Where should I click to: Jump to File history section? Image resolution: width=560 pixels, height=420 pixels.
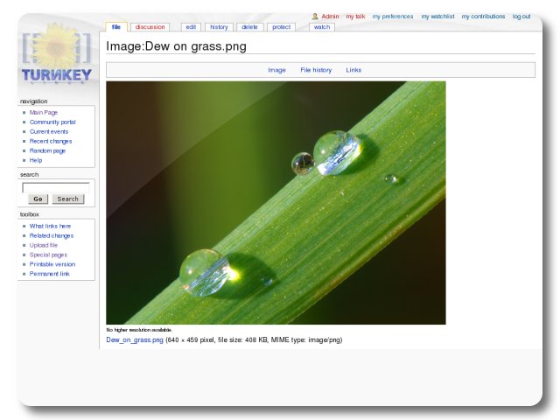click(x=316, y=70)
